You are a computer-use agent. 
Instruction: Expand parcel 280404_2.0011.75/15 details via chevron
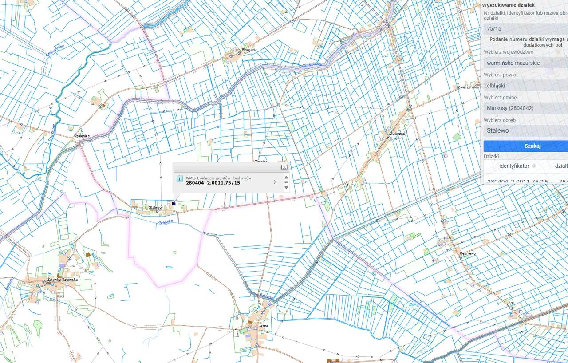click(275, 182)
